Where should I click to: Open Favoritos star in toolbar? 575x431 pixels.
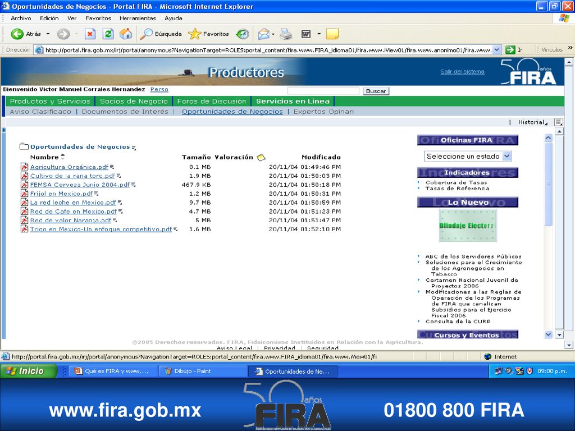tap(194, 34)
